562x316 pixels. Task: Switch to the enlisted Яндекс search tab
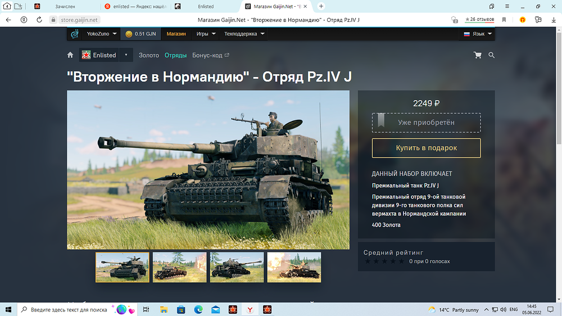click(x=136, y=6)
